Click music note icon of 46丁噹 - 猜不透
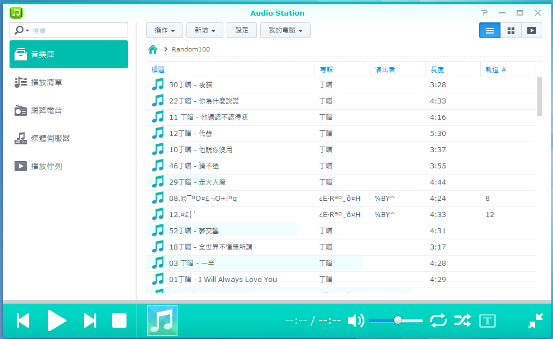553x339 pixels. click(158, 166)
